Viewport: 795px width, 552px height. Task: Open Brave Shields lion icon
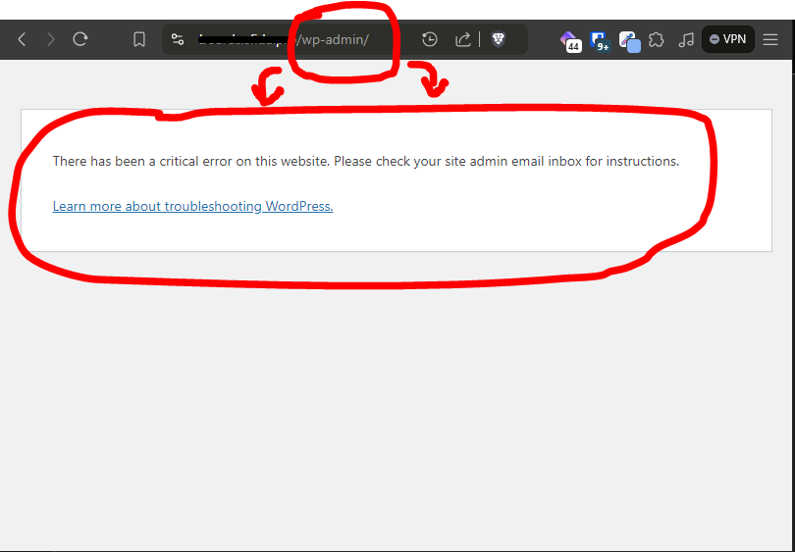[499, 39]
